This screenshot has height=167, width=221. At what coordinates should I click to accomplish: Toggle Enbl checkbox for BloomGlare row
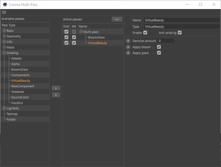pyautogui.click(x=66, y=37)
